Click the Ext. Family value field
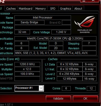This screenshot has height=106, width=101. pos(22,48)
